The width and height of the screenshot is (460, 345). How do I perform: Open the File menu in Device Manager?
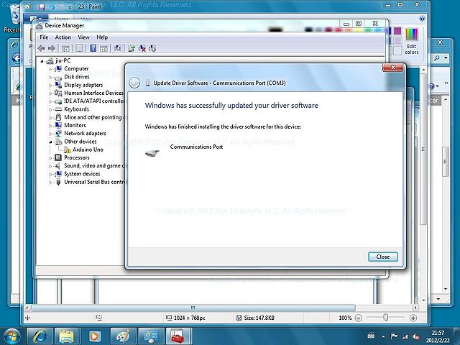point(44,37)
